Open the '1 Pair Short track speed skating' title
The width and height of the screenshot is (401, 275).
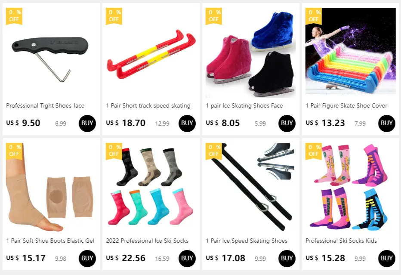[x=148, y=105]
